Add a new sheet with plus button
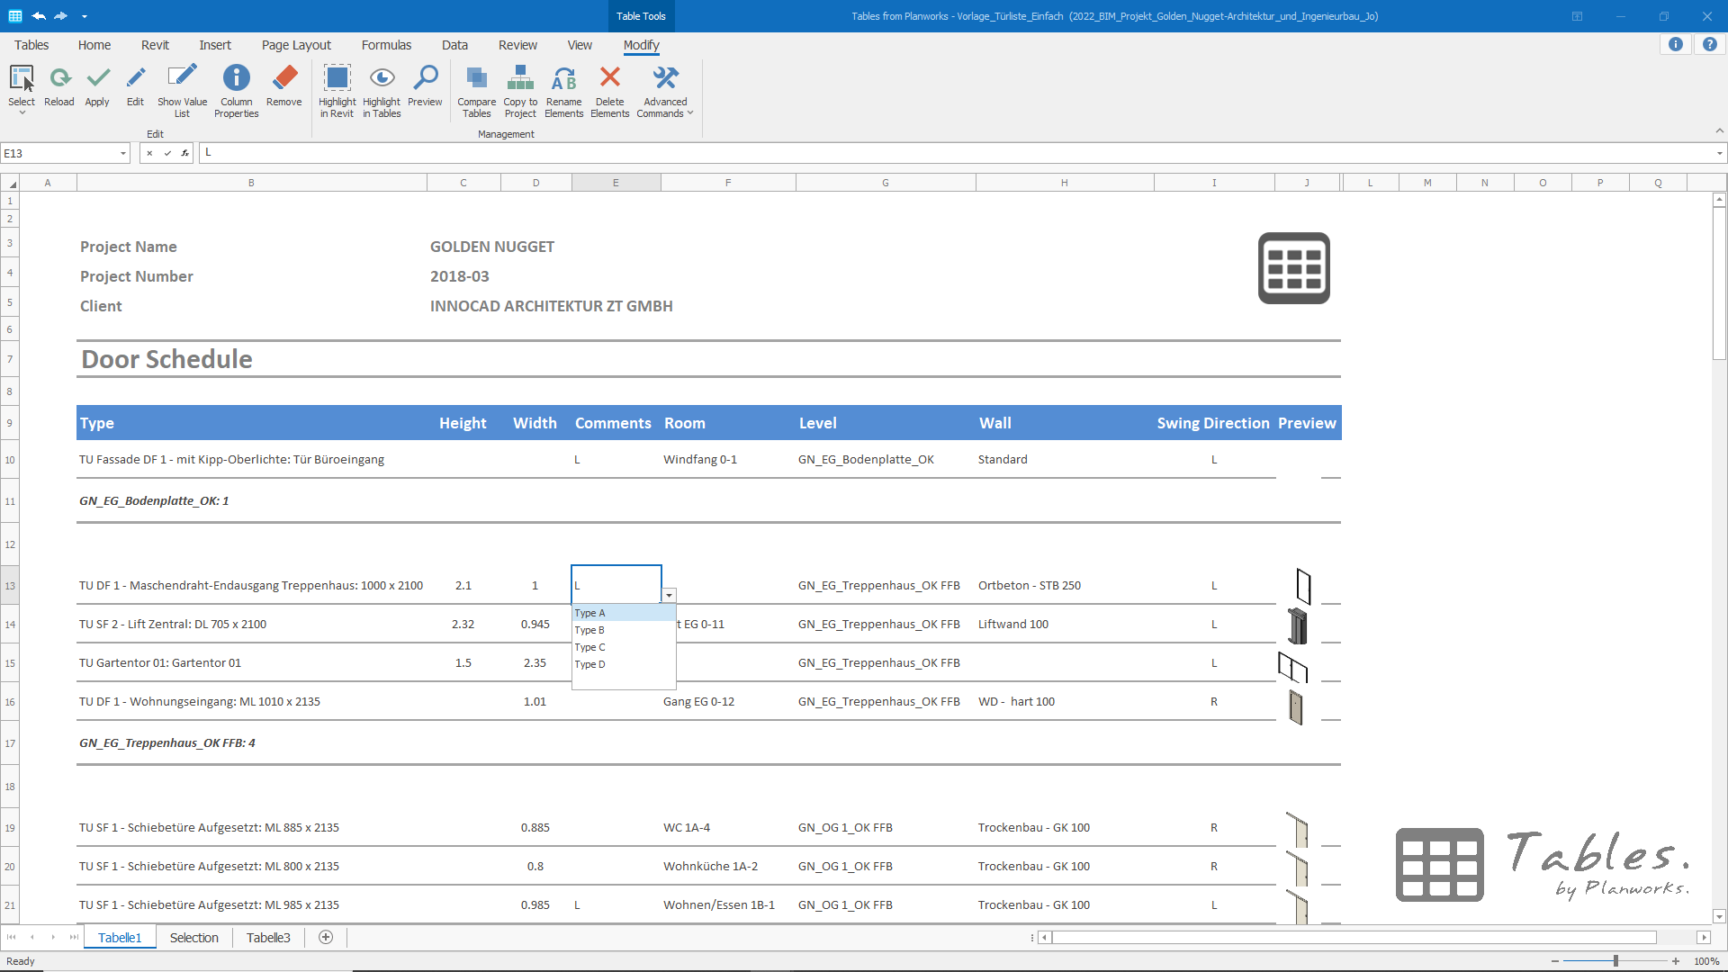Image resolution: width=1728 pixels, height=972 pixels. coord(326,938)
